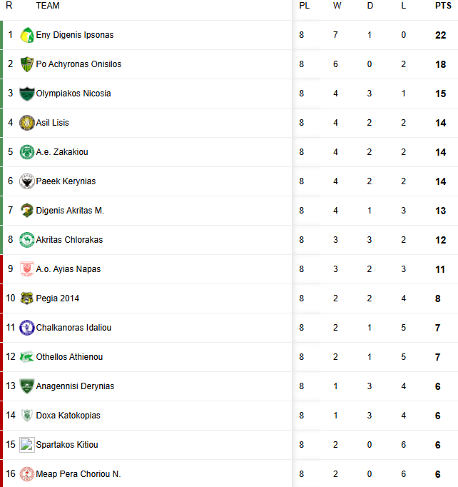Viewport: 458px width, 487px height.
Task: Open the A.e. Zakakiou team link
Action: (x=62, y=152)
